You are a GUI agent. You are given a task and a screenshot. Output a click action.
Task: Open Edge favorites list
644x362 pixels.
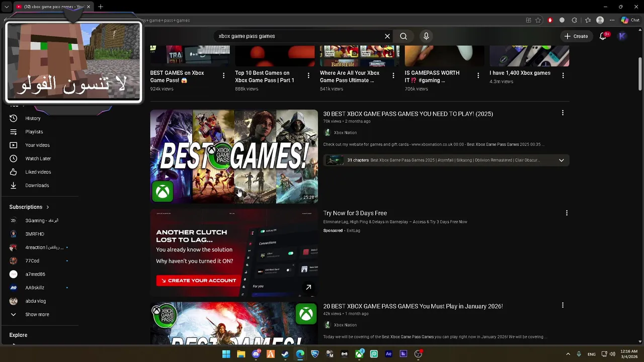(588, 20)
